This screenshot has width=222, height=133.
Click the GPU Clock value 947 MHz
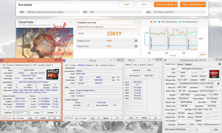182,113
